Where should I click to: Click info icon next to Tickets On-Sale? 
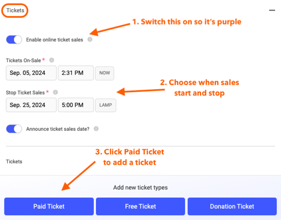point(52,60)
